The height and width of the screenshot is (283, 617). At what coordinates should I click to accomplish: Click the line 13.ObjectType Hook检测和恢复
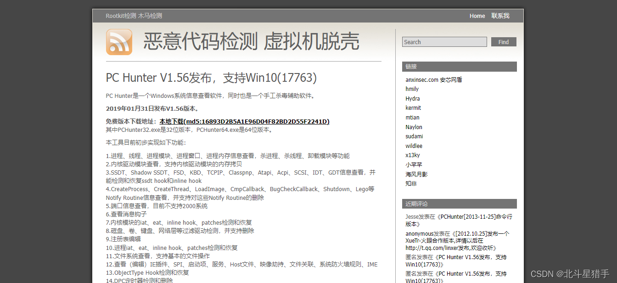point(147,272)
